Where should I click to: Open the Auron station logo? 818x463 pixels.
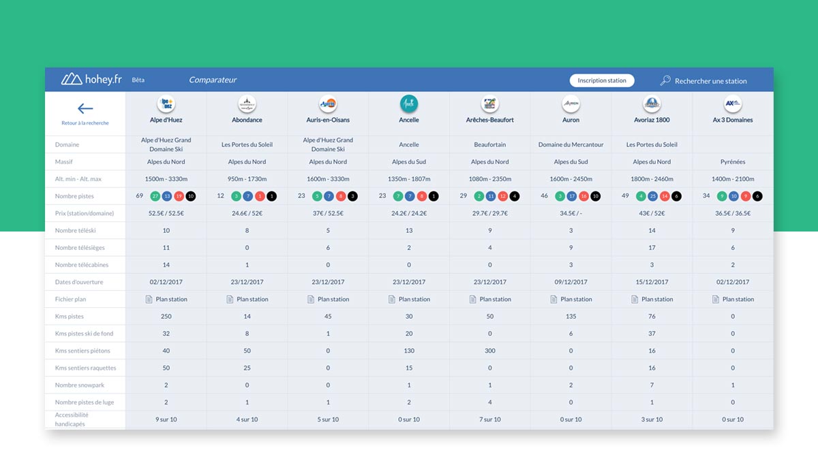(571, 104)
